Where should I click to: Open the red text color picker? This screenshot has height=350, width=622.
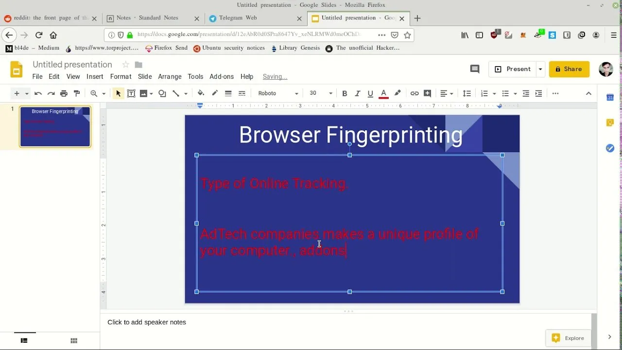coord(383,93)
